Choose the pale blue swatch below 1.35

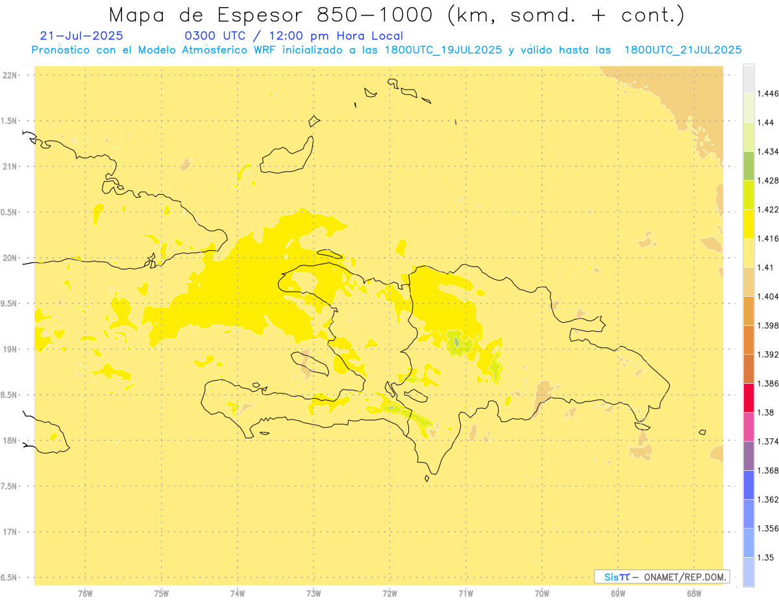[x=748, y=571]
